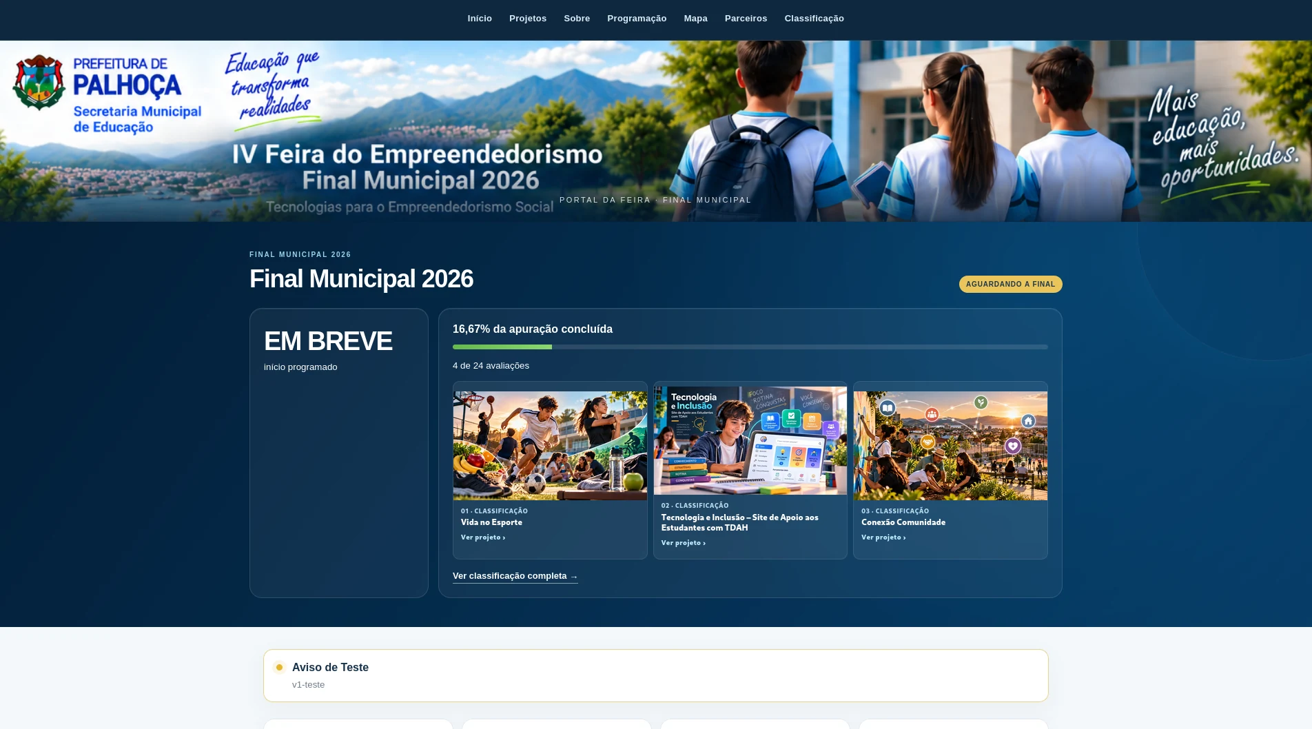Open Ver projeto for Conexão Comunidade
Viewport: 1312px width, 729px height.
coord(883,537)
